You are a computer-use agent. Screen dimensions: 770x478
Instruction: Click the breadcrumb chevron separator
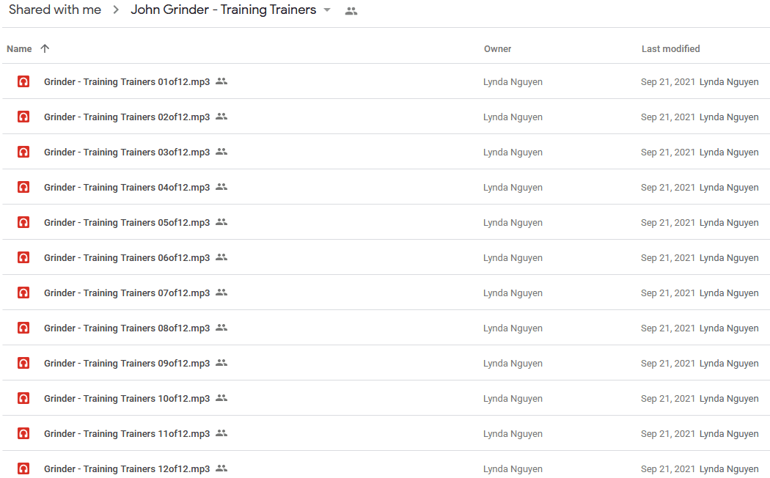tap(116, 10)
